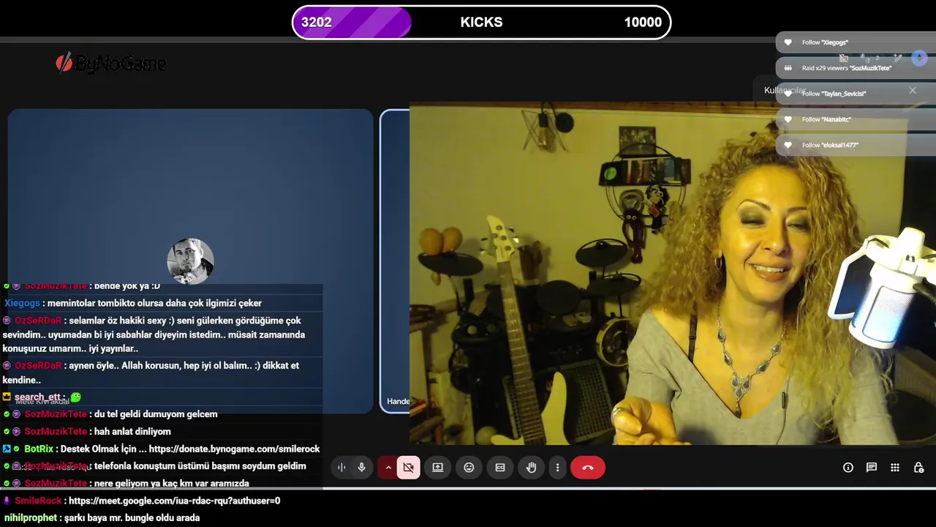This screenshot has height=527, width=936.
Task: Click username Xiegogs in chat
Action: 22,303
